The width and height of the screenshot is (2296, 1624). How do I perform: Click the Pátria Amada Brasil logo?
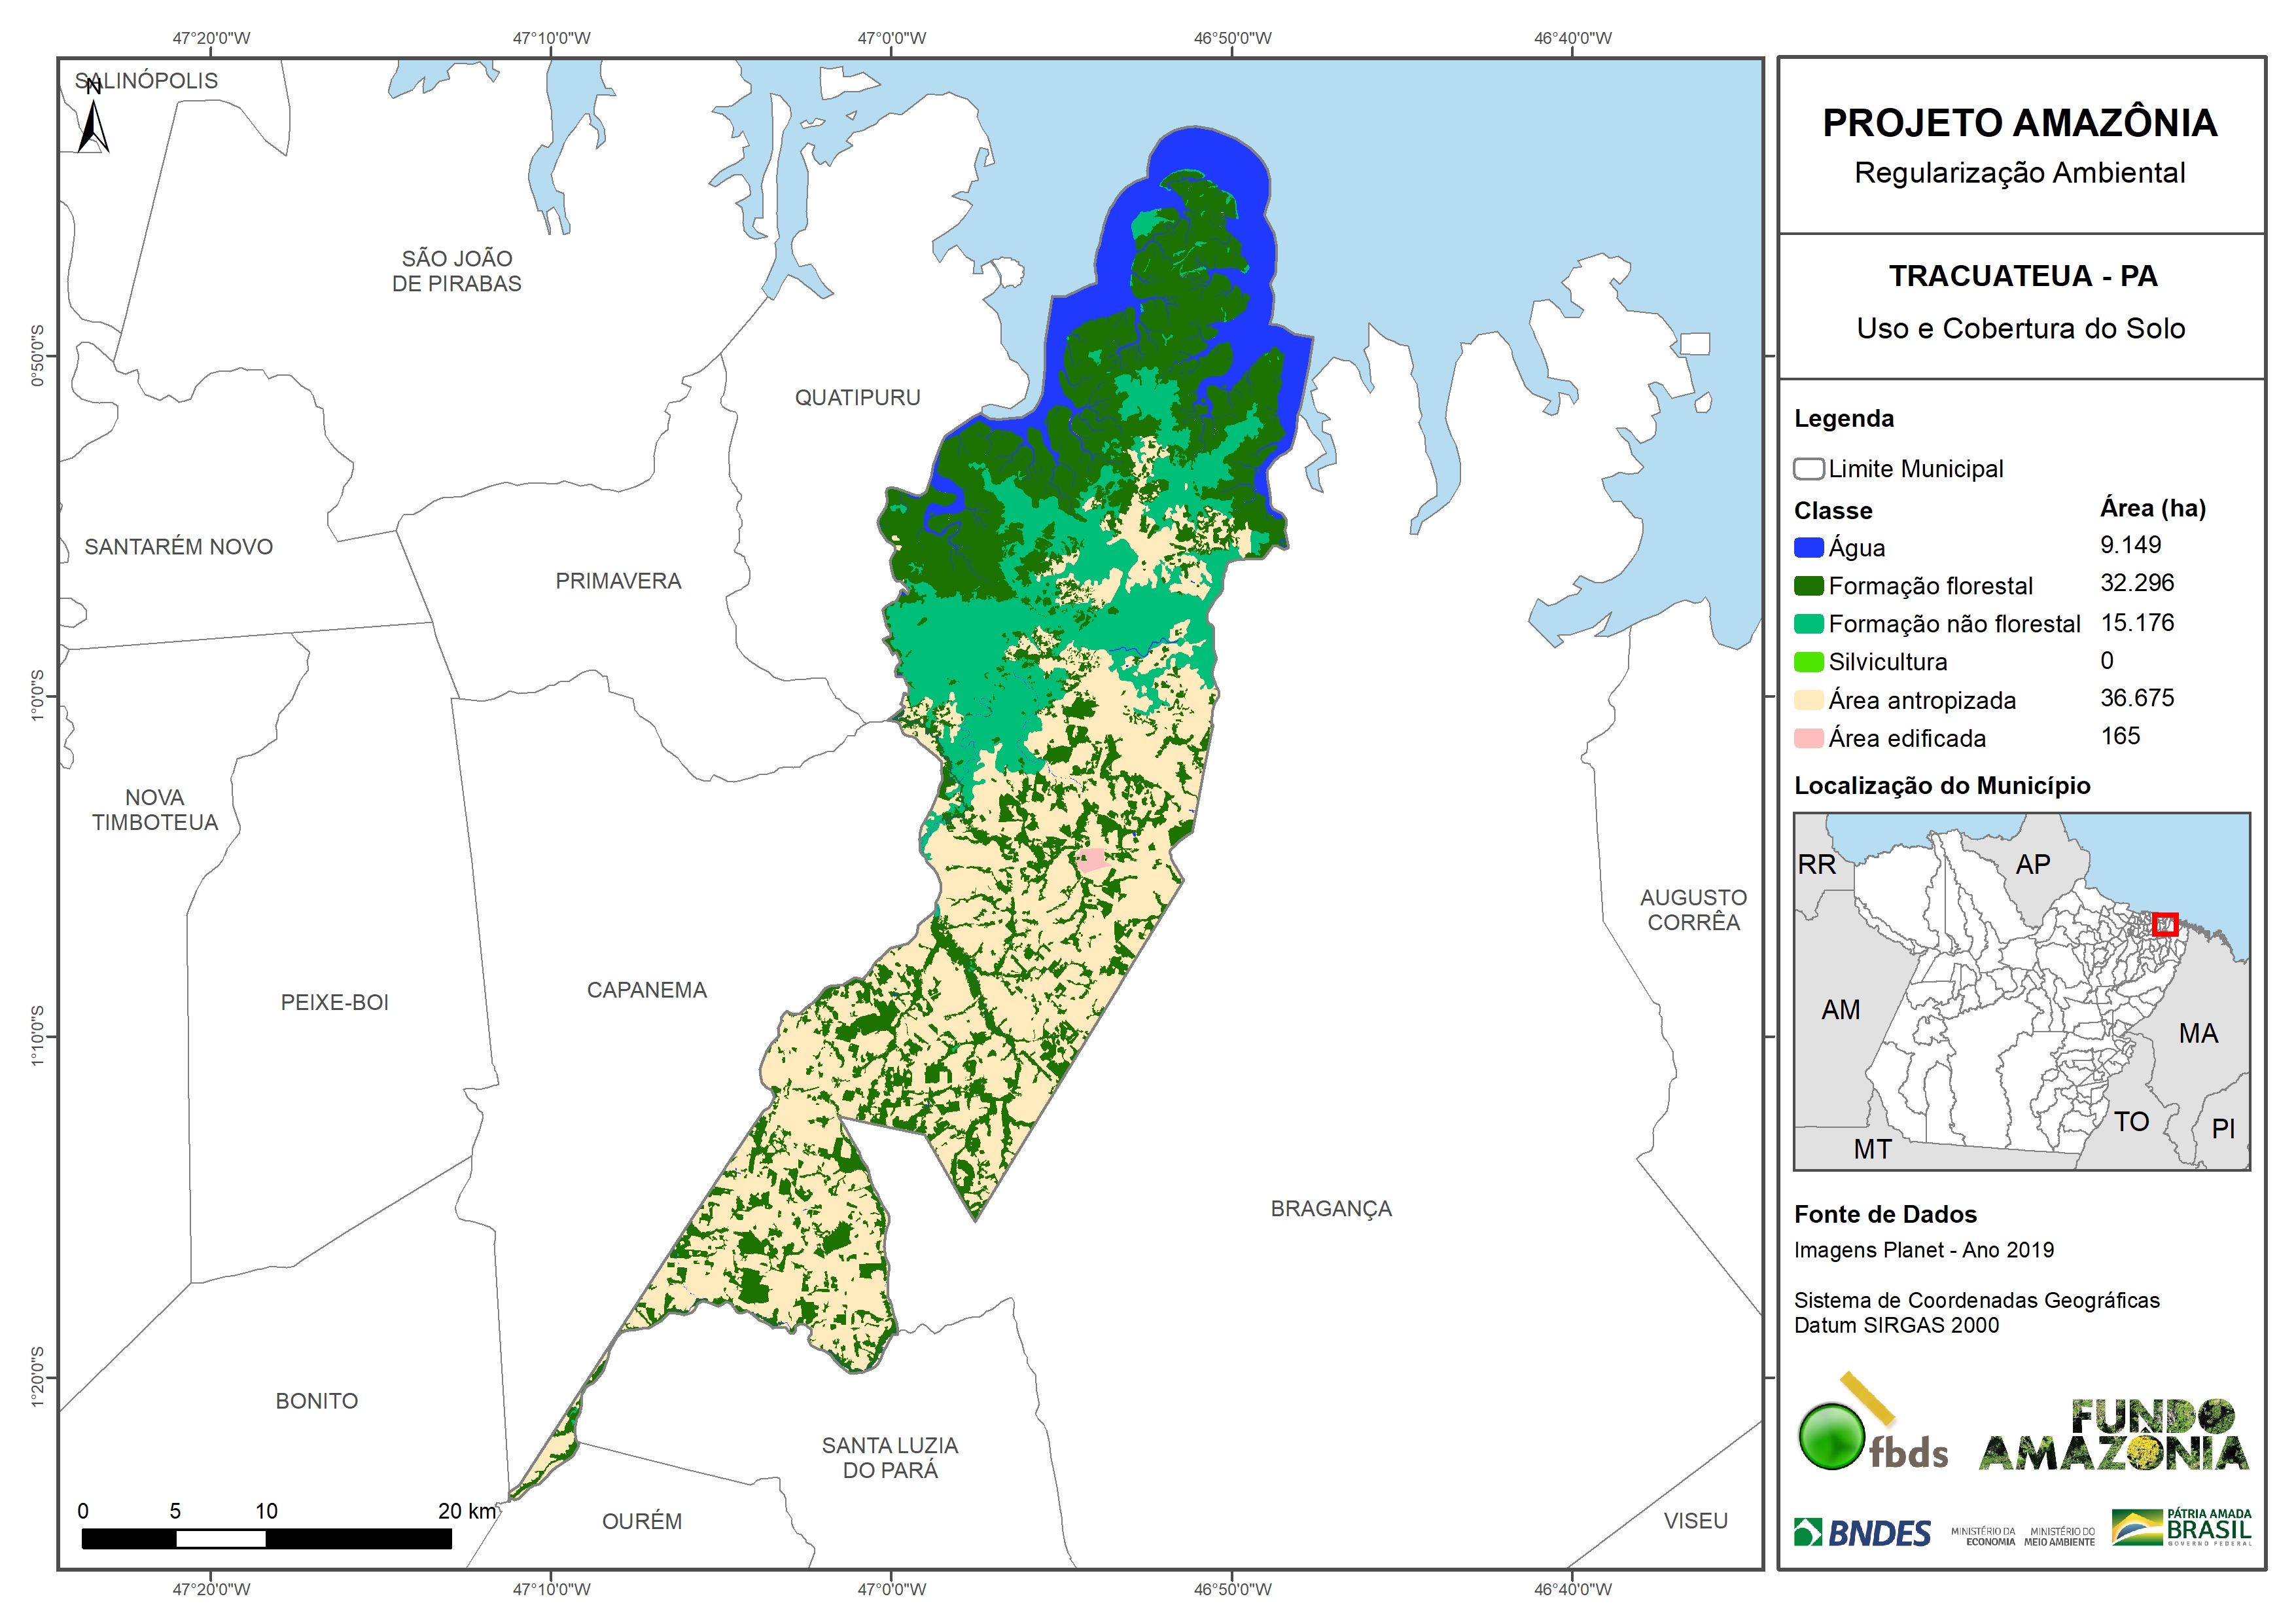pos(2181,1528)
